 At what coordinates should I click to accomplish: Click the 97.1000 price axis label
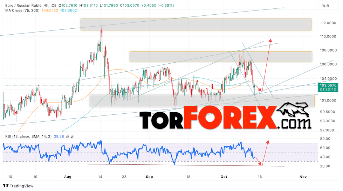click(x=328, y=130)
